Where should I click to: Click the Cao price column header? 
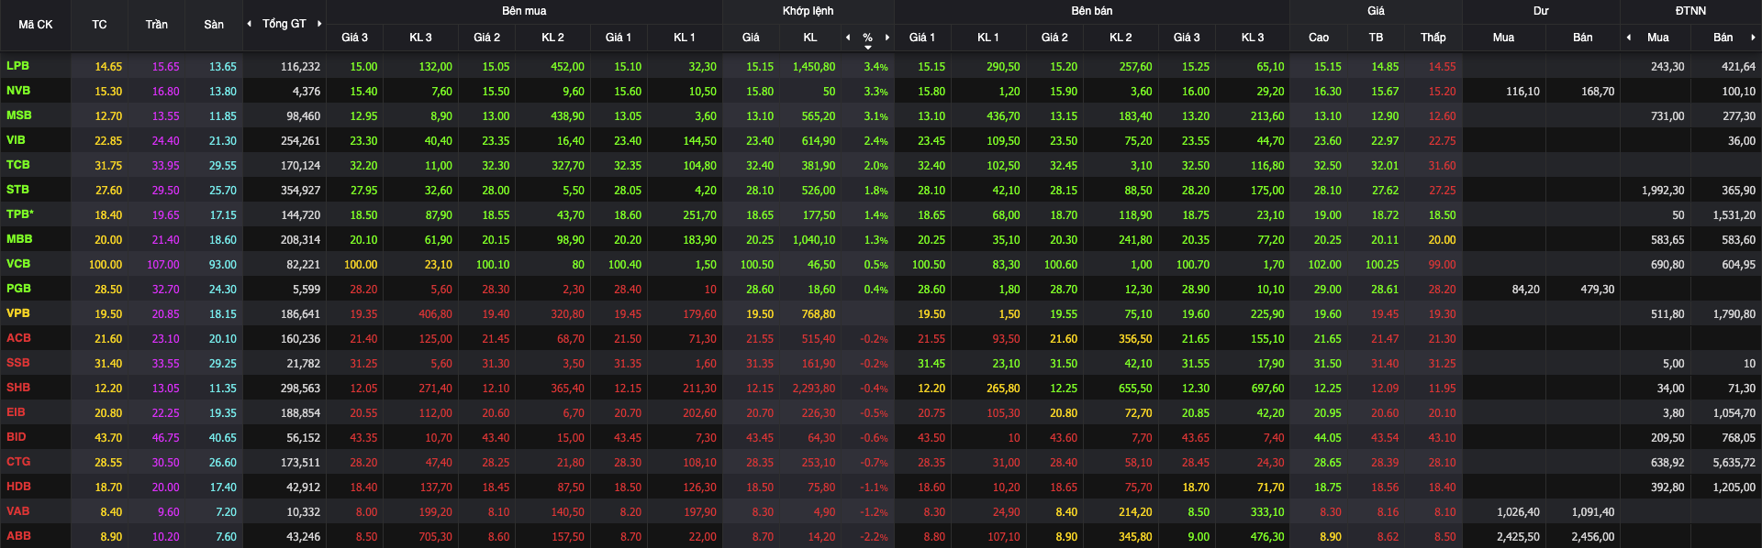(1319, 38)
